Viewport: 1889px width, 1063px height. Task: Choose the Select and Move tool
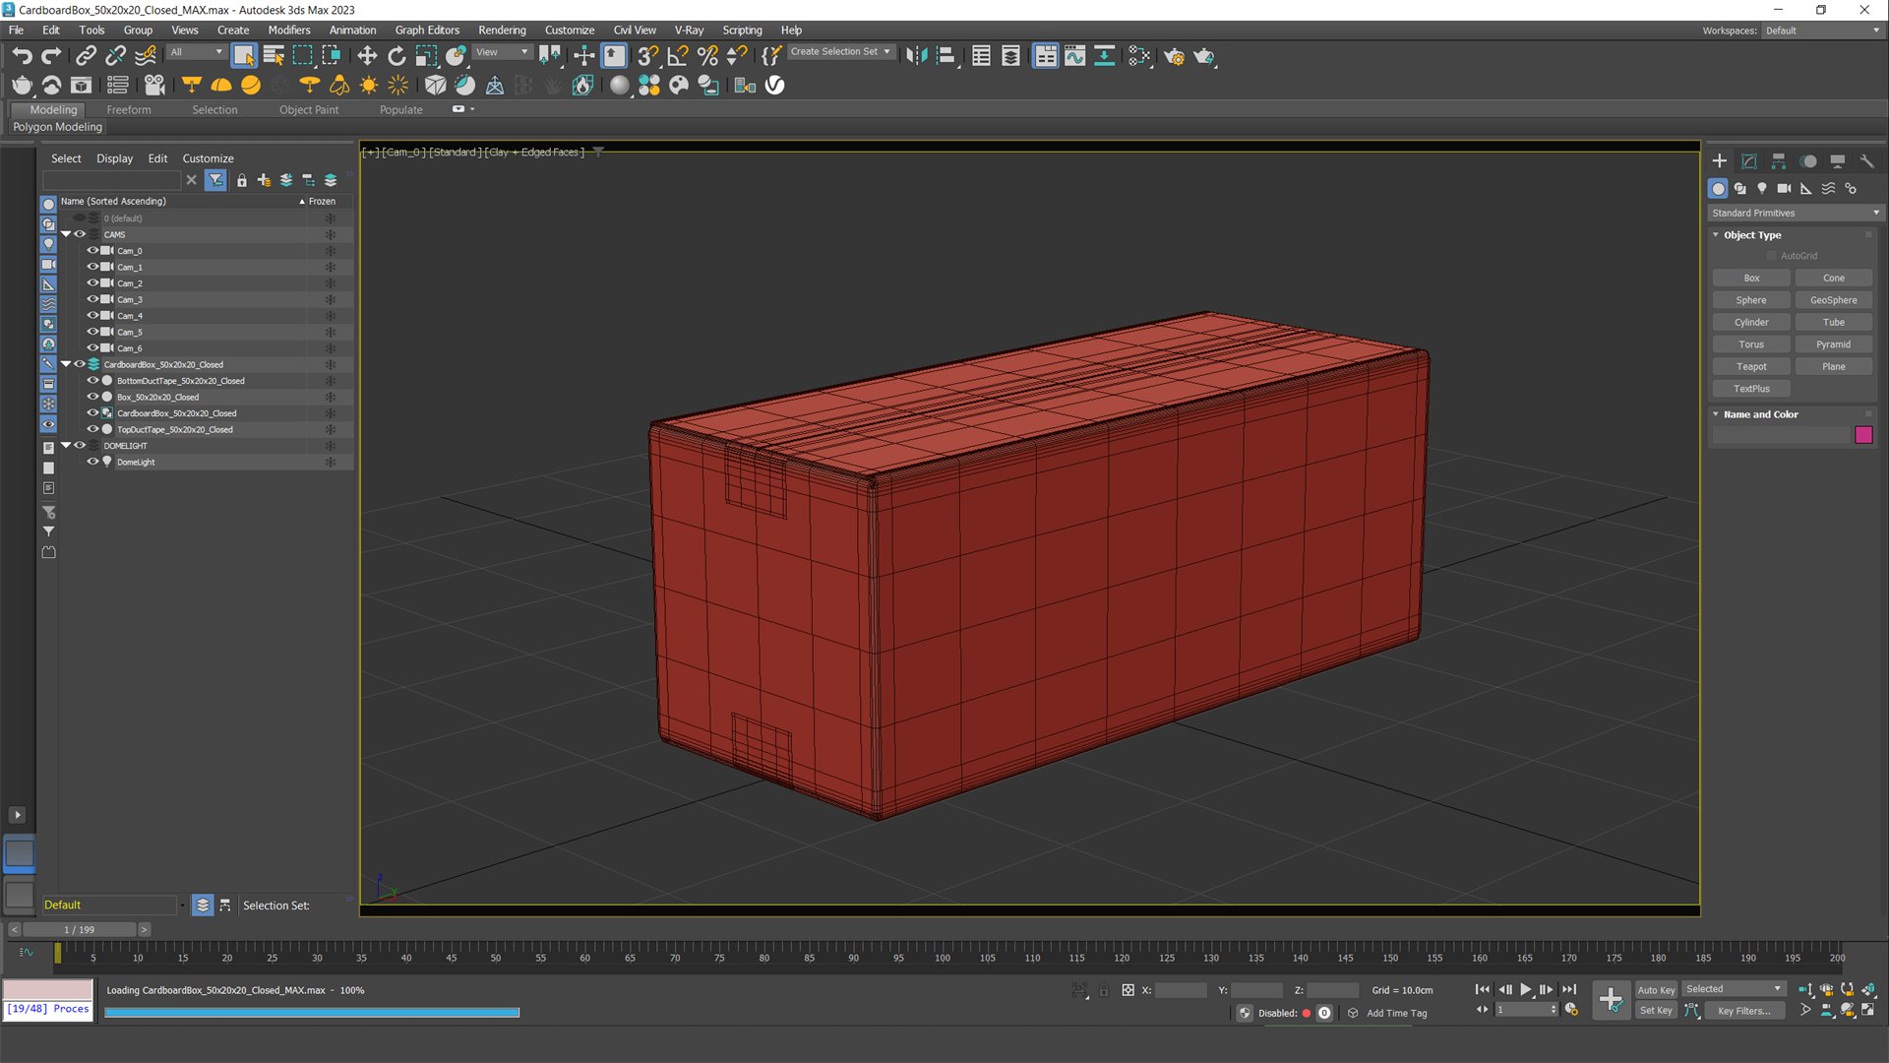(x=367, y=56)
